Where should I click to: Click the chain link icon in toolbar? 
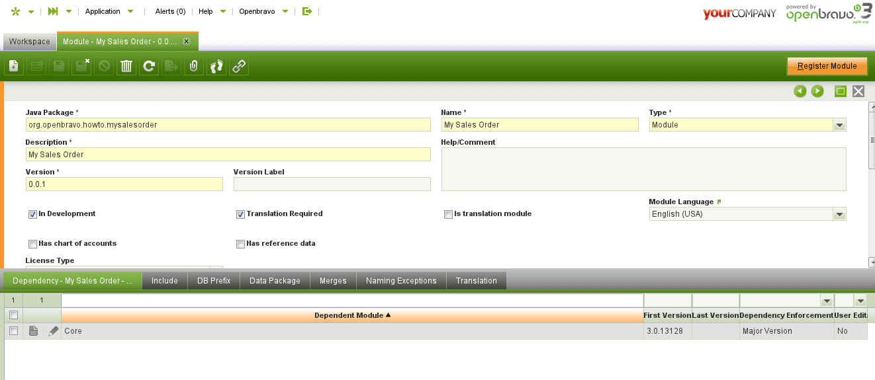pyautogui.click(x=239, y=66)
